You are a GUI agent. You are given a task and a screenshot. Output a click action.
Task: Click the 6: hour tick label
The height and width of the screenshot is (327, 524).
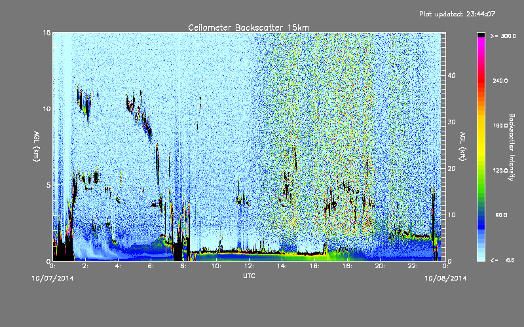click(151, 266)
